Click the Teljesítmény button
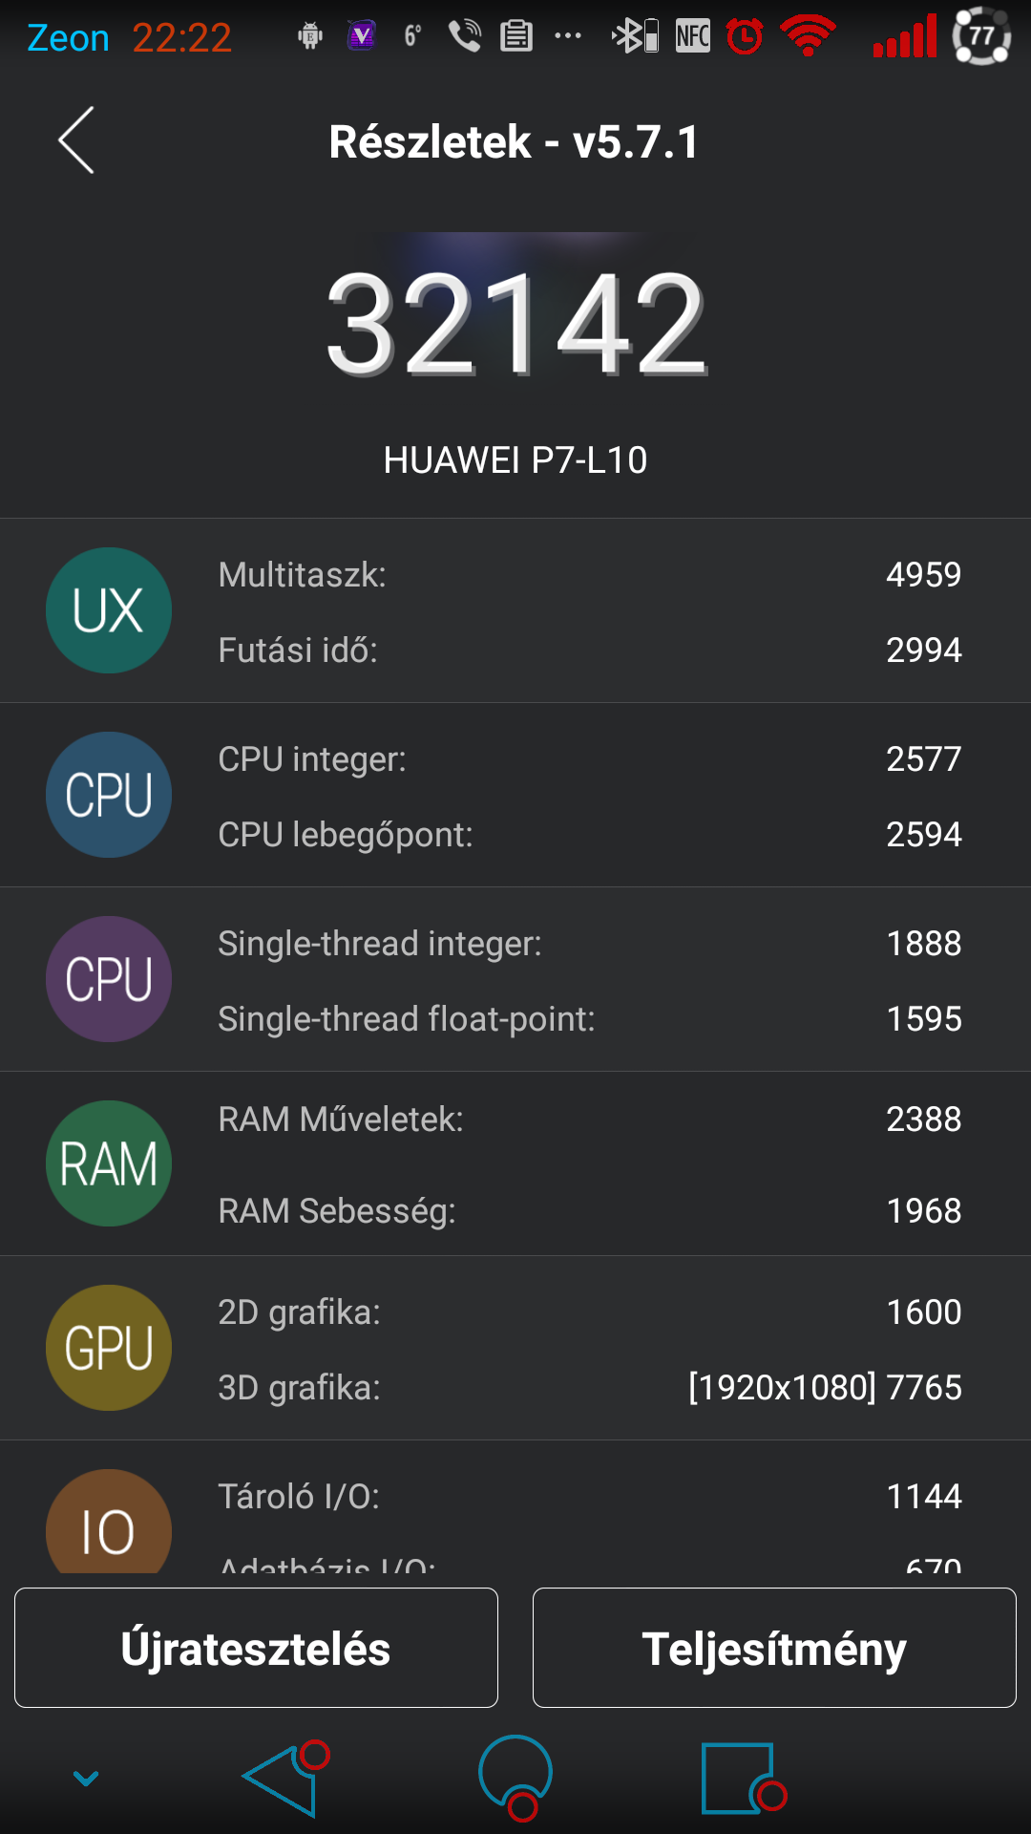The width and height of the screenshot is (1031, 1834). [x=774, y=1648]
